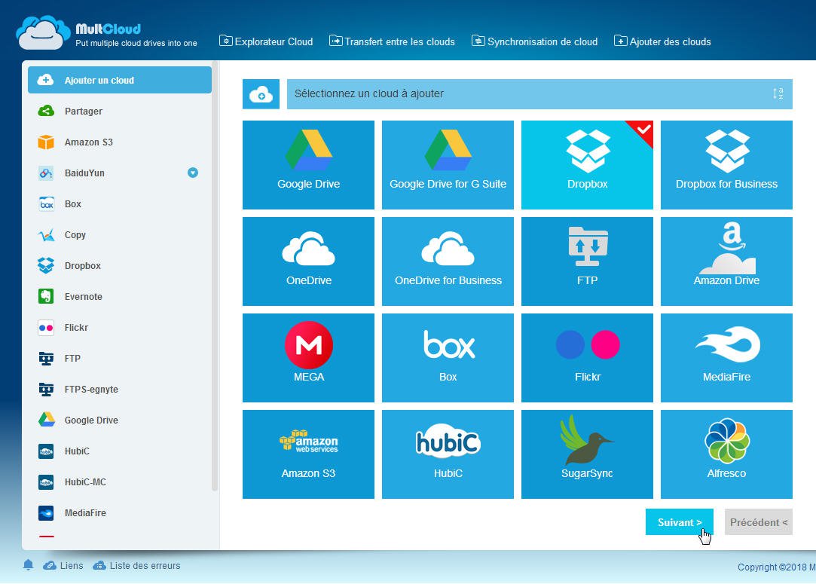
Task: Open Dropbox account in the sidebar
Action: pos(120,265)
